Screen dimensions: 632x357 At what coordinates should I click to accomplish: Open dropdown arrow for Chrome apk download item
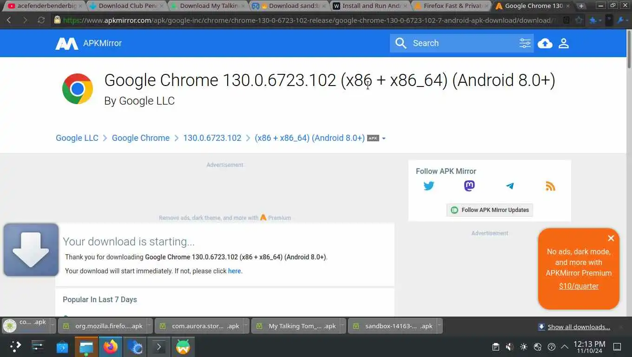coord(52,326)
